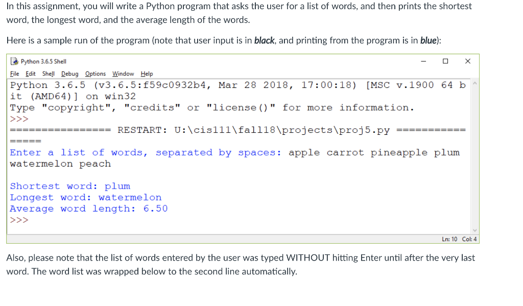The height and width of the screenshot is (306, 523).
Task: Open the Help menu
Action: (x=146, y=73)
